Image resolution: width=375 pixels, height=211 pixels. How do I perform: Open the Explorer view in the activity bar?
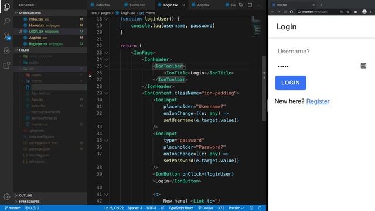point(6,6)
